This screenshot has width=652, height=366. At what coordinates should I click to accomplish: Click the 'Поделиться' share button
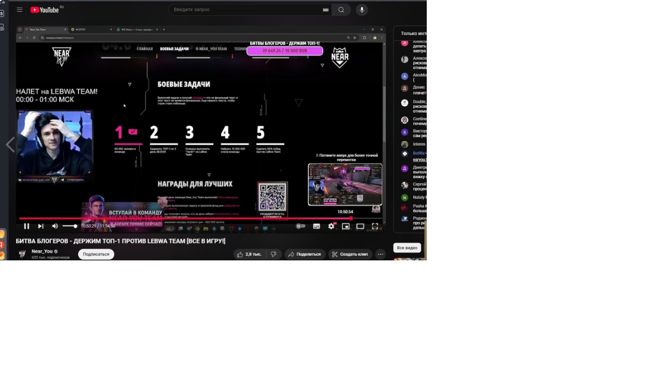click(305, 254)
